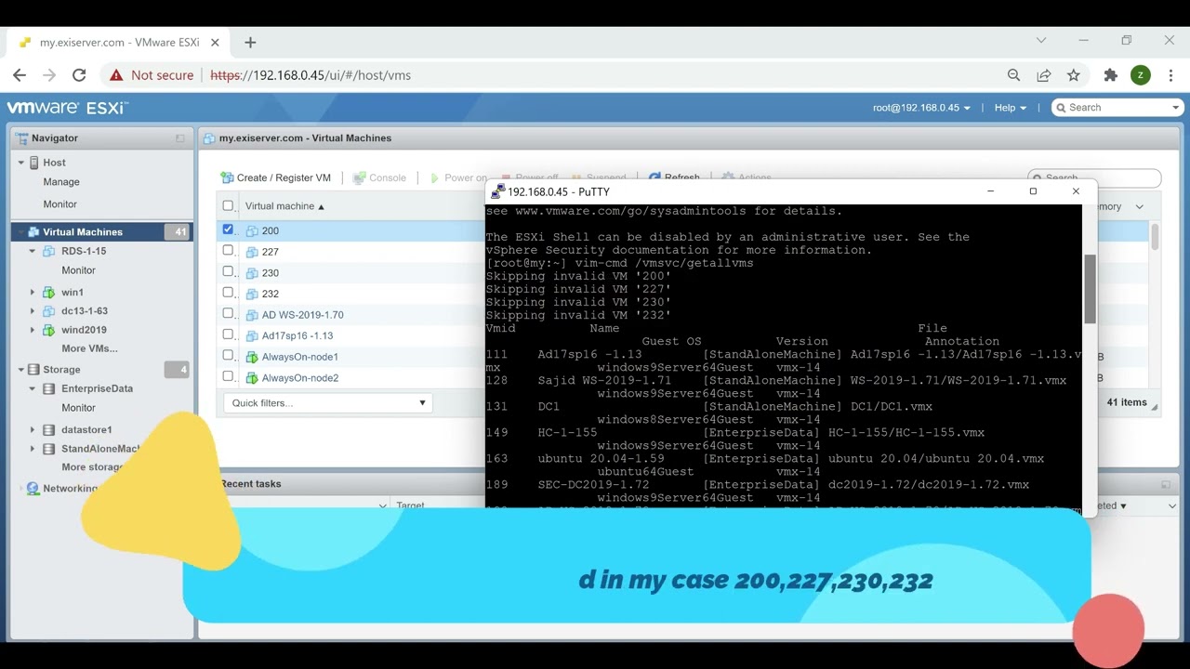This screenshot has width=1190, height=669.
Task: Click the VM icon beside AD WS-2019-1.70
Action: tap(252, 315)
